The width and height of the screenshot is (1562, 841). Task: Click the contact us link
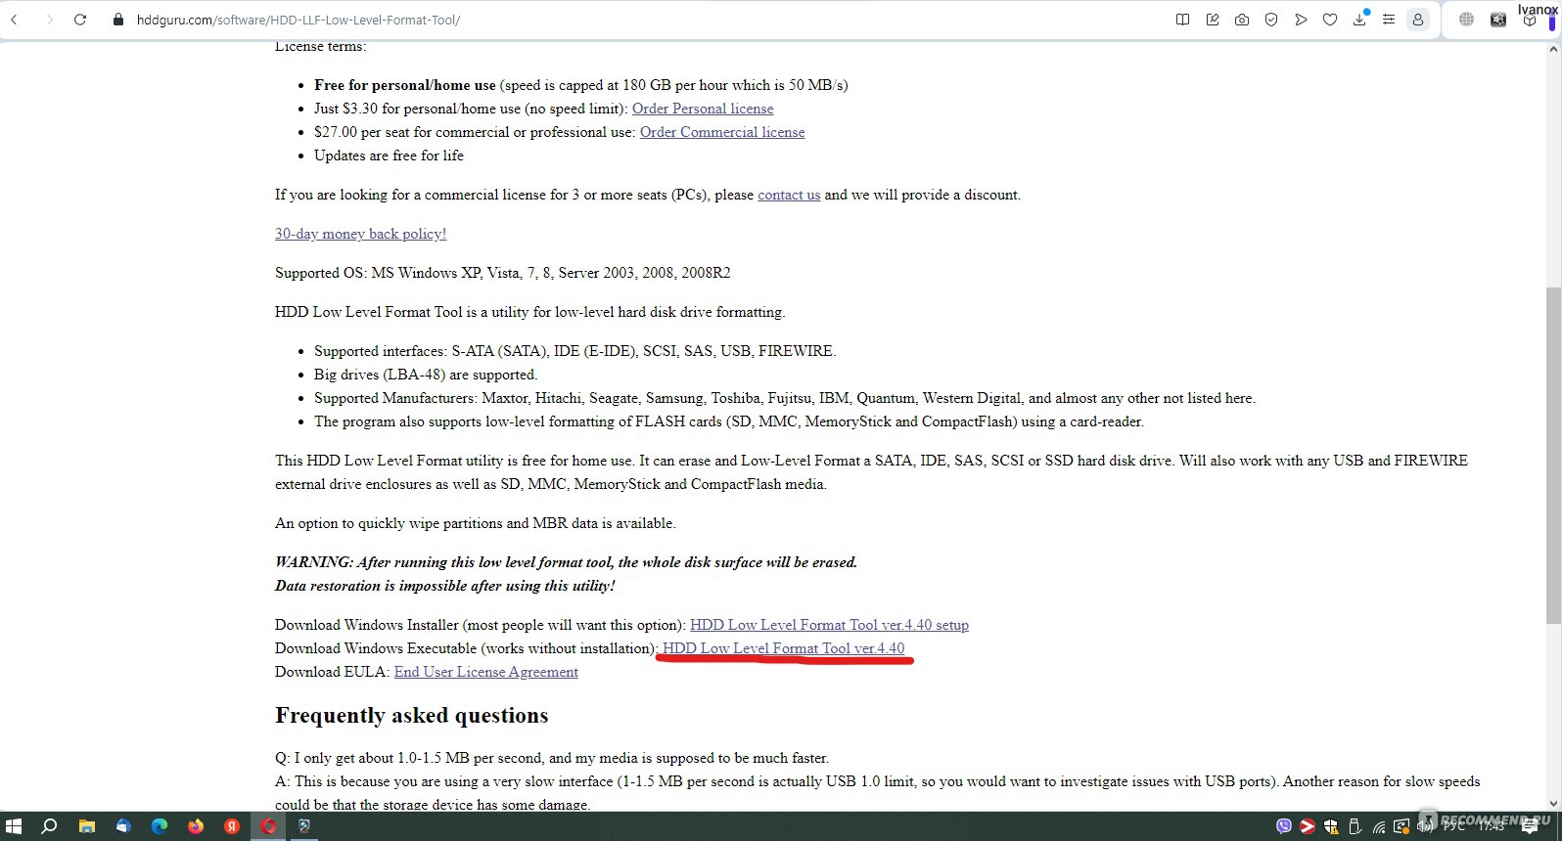(x=789, y=195)
